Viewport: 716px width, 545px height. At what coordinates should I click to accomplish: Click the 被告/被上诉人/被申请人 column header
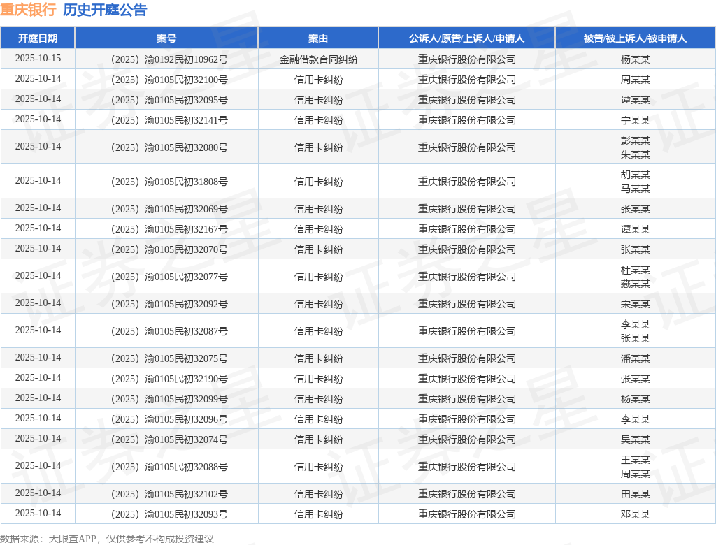[635, 38]
